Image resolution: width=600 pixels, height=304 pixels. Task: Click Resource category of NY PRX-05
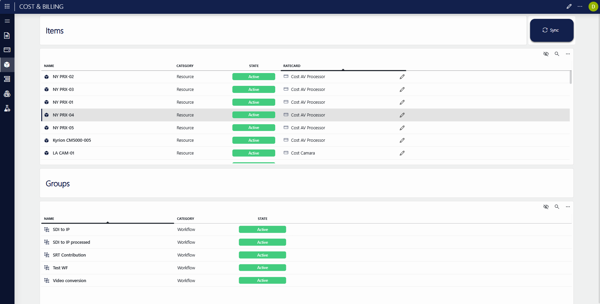(185, 128)
